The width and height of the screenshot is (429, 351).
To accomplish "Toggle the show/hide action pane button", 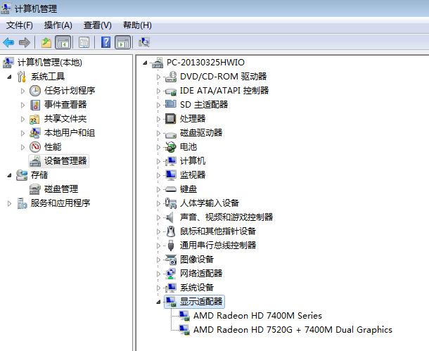I will pyautogui.click(x=122, y=42).
